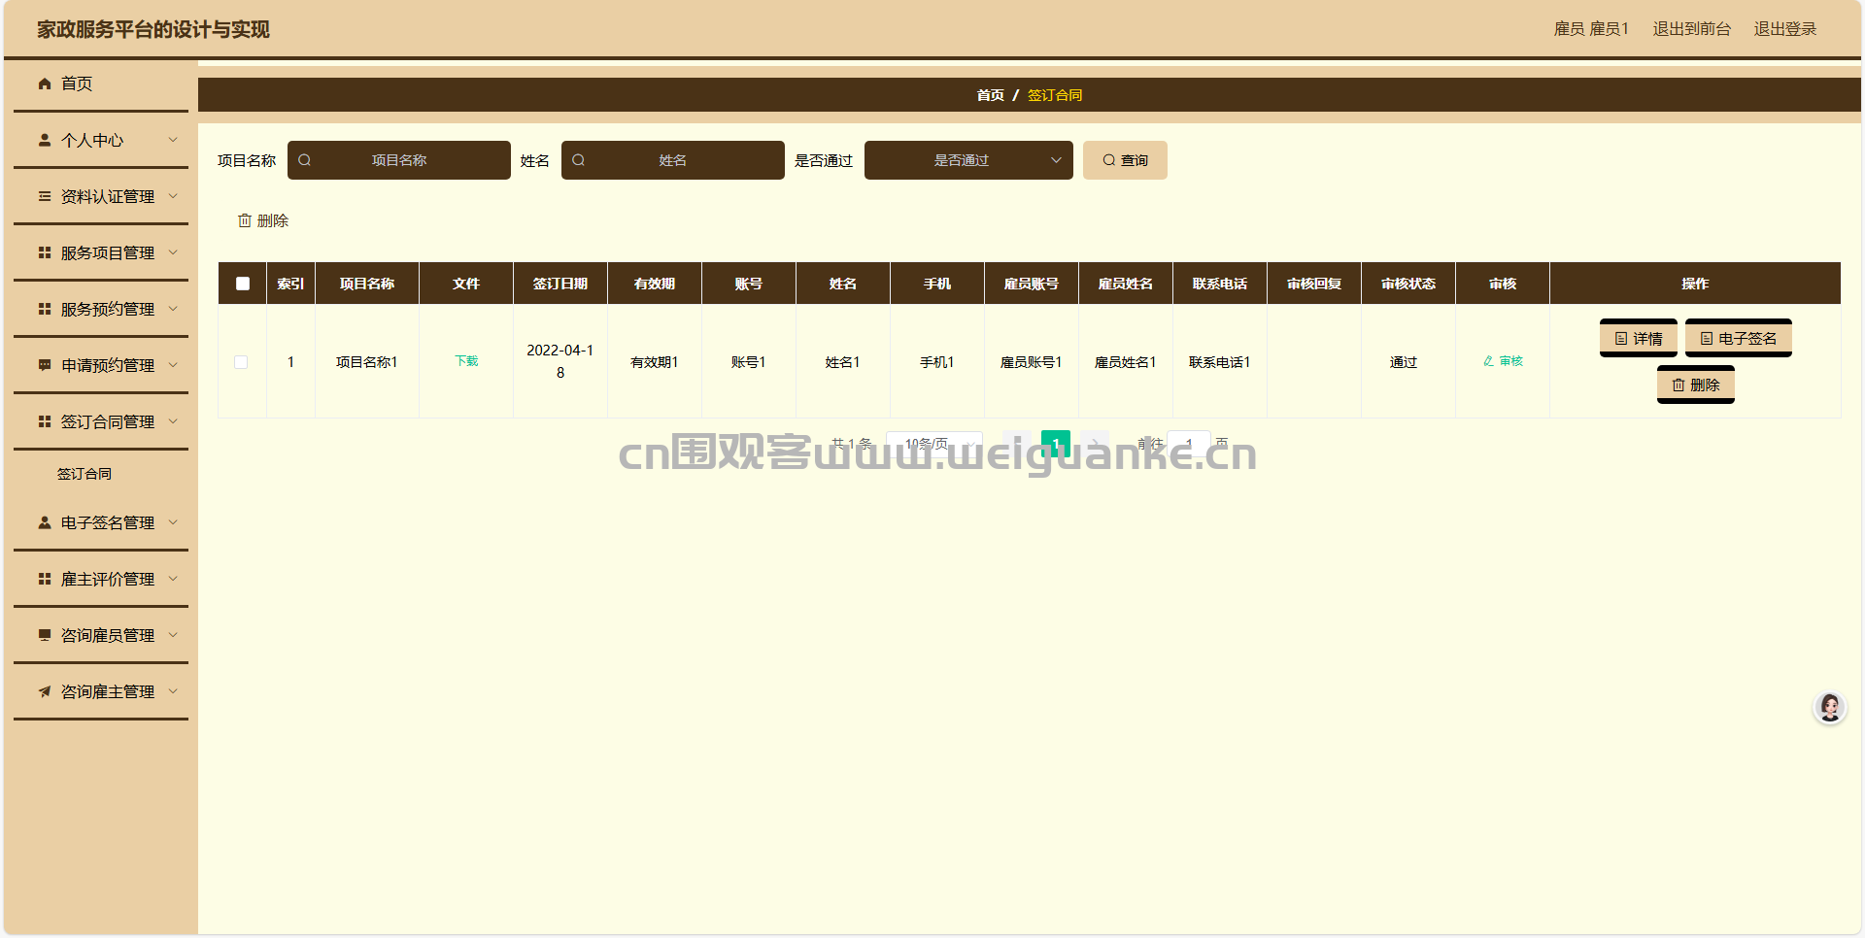Expand the 电子签名管理 chevron

pos(173,522)
